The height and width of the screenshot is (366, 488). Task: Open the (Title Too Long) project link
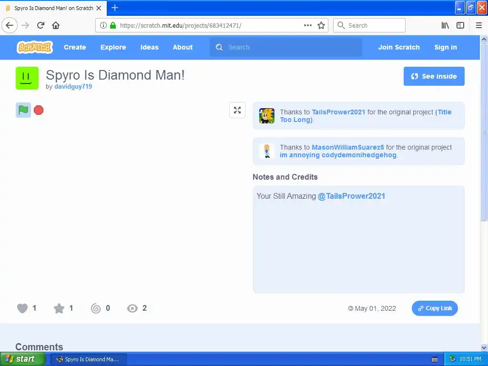[x=366, y=116]
